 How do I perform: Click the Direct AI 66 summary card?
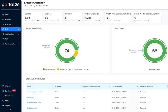point(53,17)
